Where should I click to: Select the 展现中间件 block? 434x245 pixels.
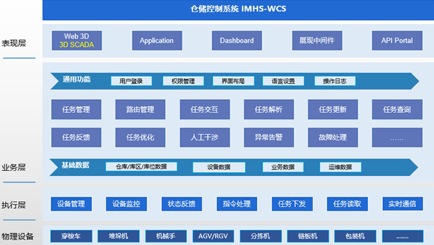coord(317,40)
